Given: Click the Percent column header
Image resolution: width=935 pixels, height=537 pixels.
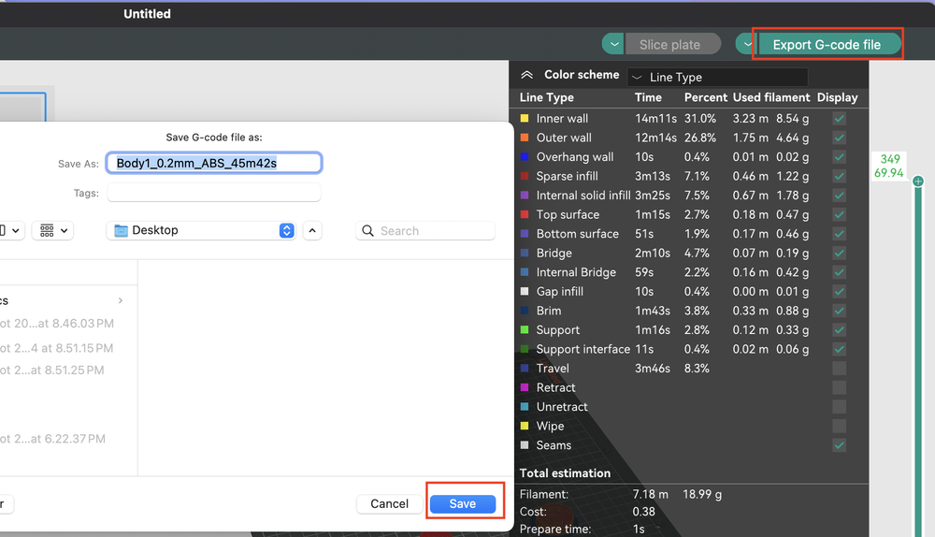Looking at the screenshot, I should coord(705,97).
